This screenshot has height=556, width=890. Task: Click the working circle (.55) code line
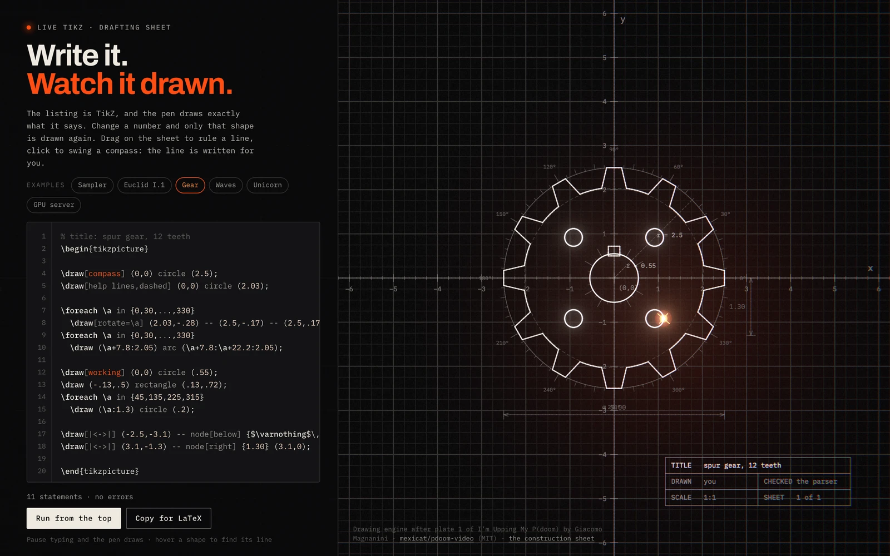(x=139, y=373)
